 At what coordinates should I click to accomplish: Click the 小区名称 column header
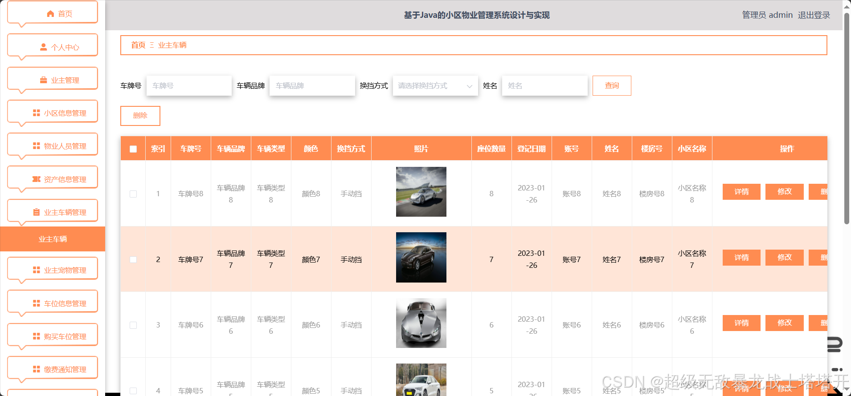tap(692, 149)
